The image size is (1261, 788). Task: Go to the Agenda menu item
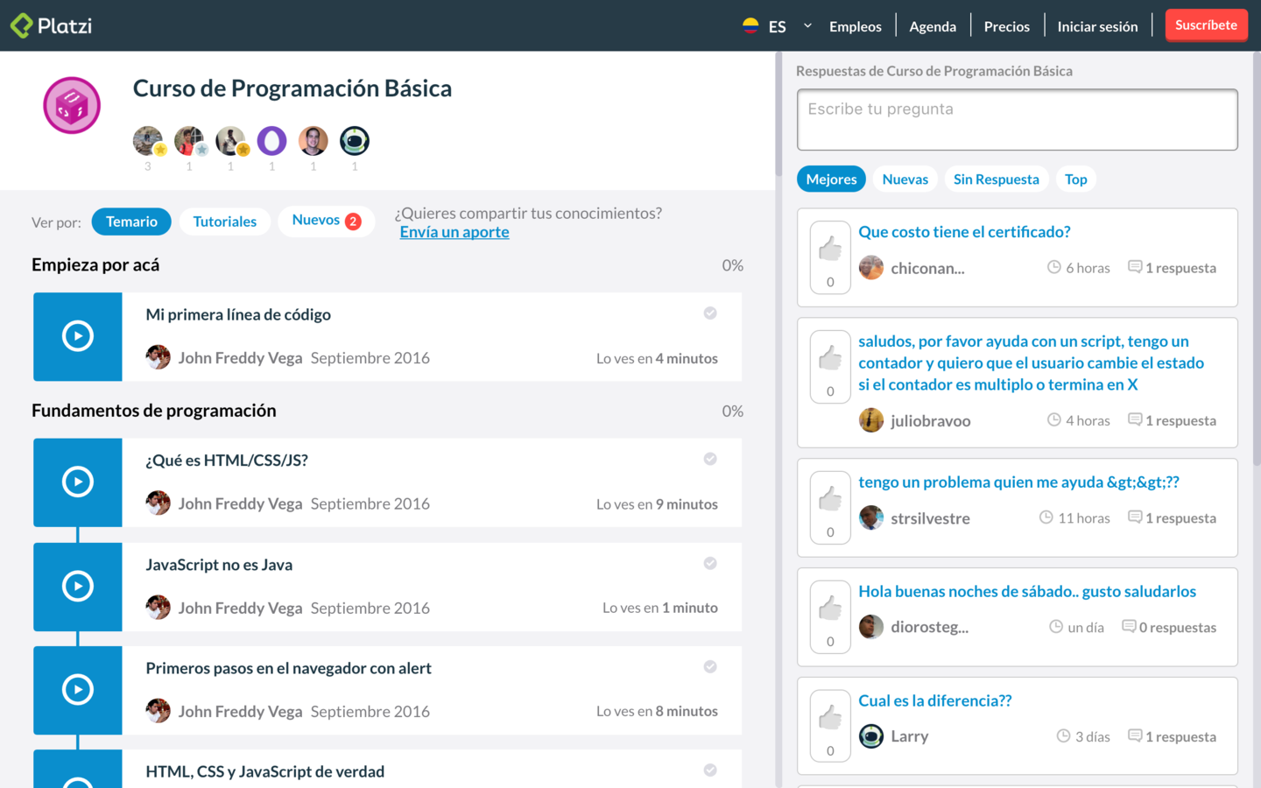[933, 26]
